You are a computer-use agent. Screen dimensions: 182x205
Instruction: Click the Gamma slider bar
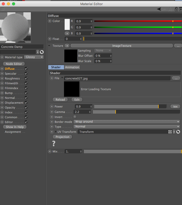click(x=136, y=112)
